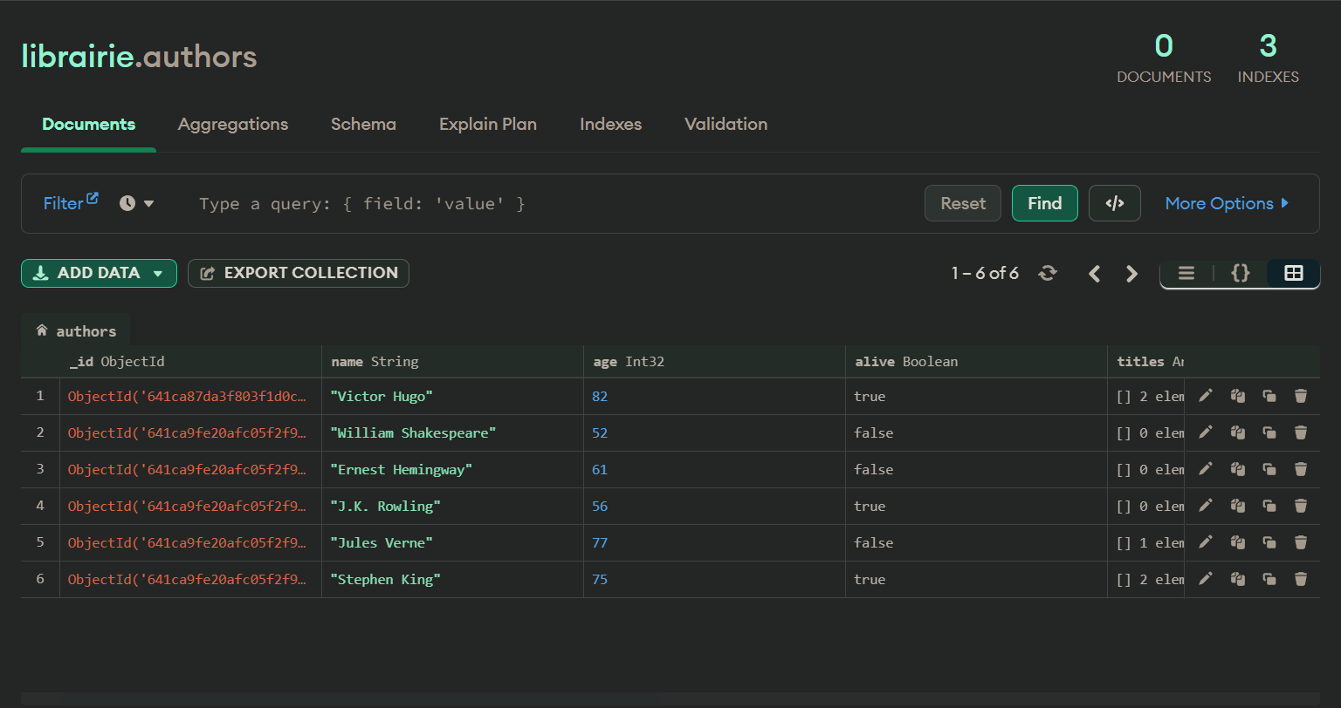The image size is (1341, 708).
Task: Edit the Victor Hugo document with the pencil icon
Action: 1206,396
